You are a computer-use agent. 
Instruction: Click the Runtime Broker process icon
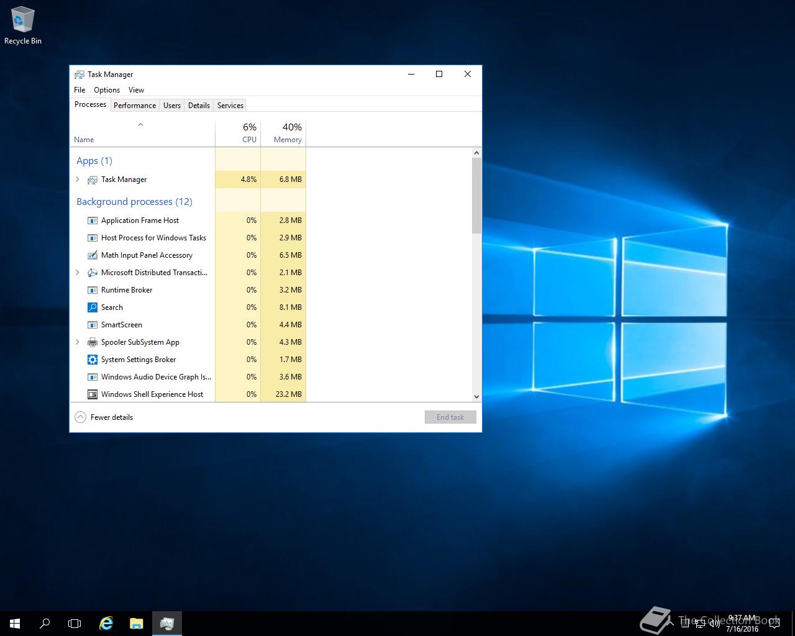point(93,290)
